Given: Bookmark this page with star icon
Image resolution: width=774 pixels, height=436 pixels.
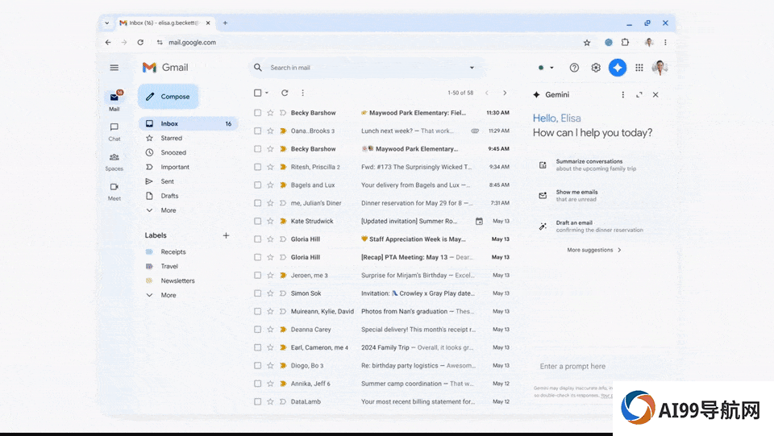Looking at the screenshot, I should (x=587, y=43).
